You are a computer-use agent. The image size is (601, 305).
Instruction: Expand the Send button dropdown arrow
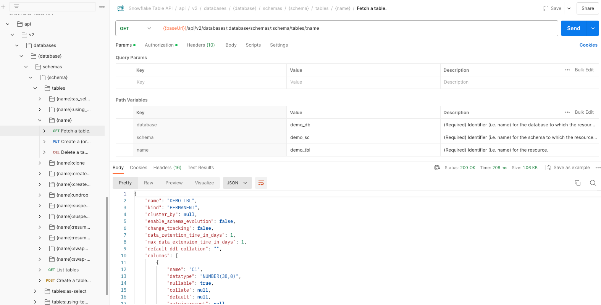pyautogui.click(x=593, y=28)
